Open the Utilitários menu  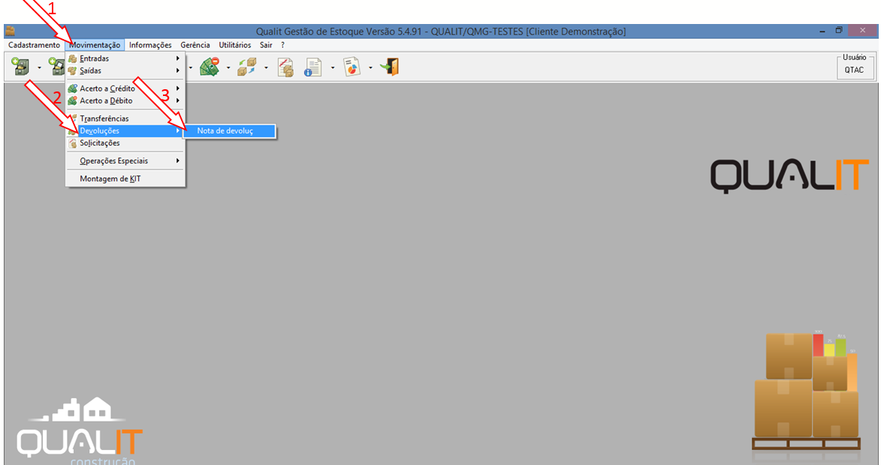pyautogui.click(x=235, y=45)
